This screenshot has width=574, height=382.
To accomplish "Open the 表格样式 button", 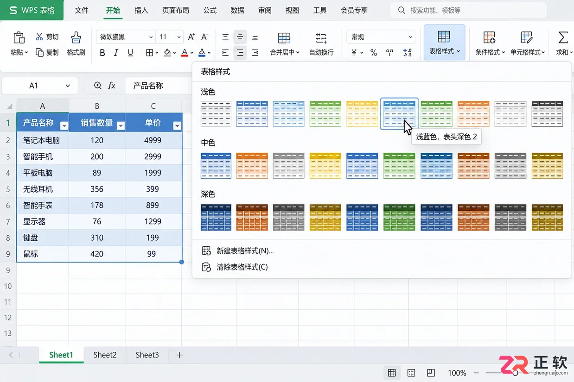I will pyautogui.click(x=444, y=42).
